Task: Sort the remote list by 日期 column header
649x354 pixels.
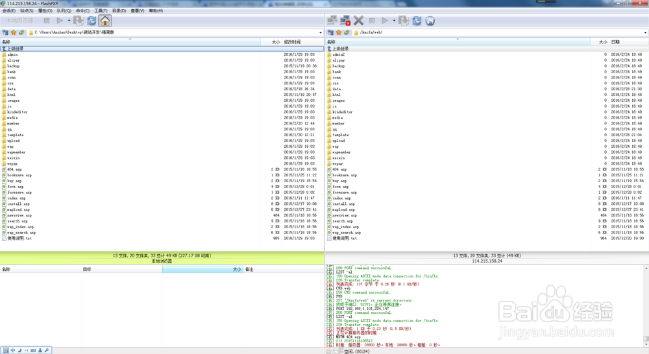Action: 615,42
